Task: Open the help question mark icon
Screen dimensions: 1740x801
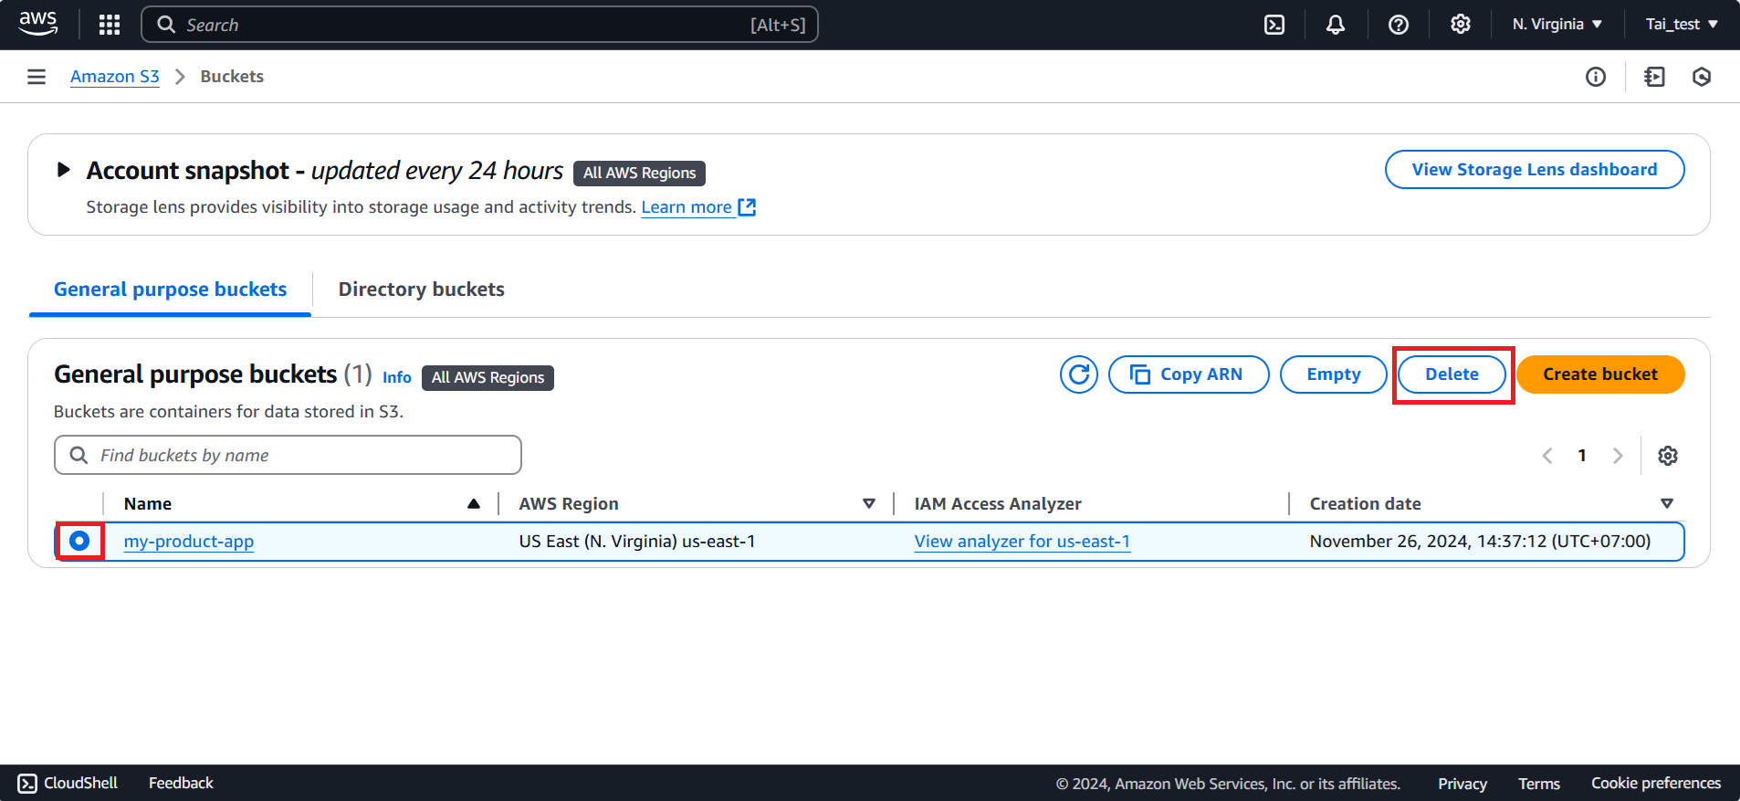Action: (1399, 25)
